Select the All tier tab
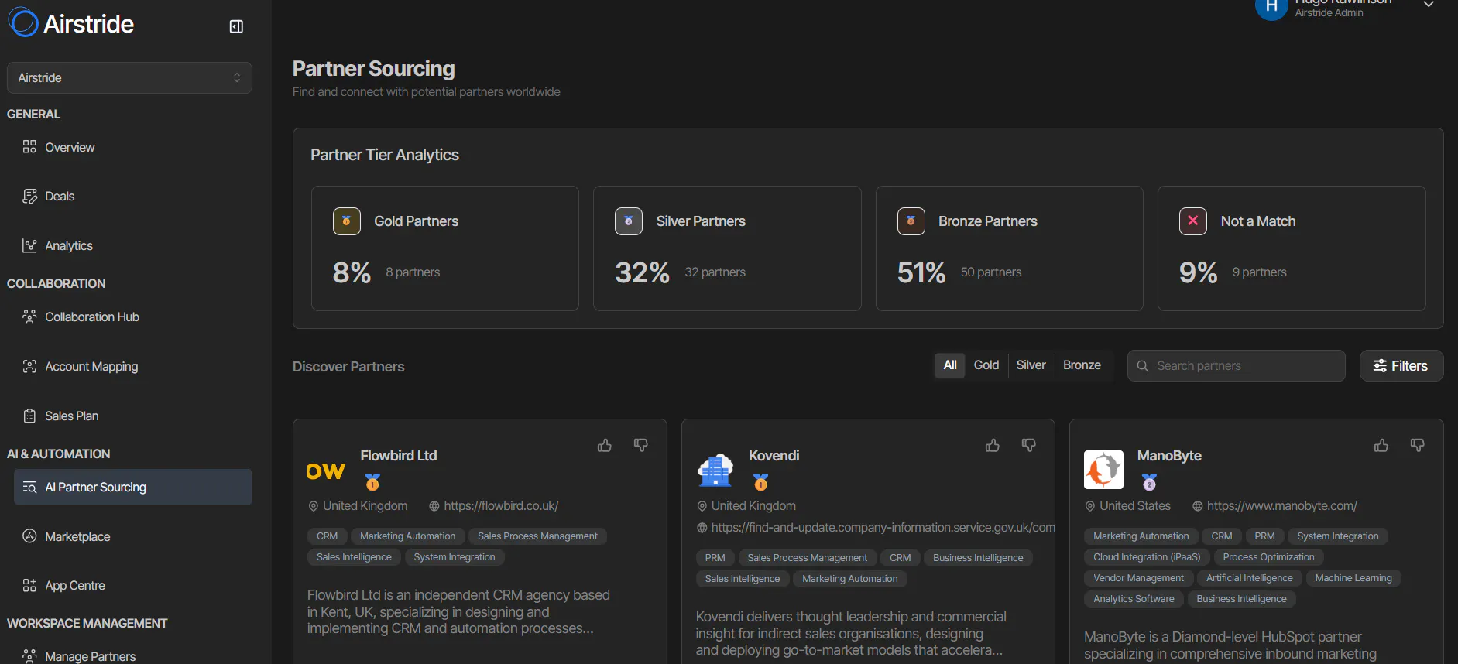 950,365
